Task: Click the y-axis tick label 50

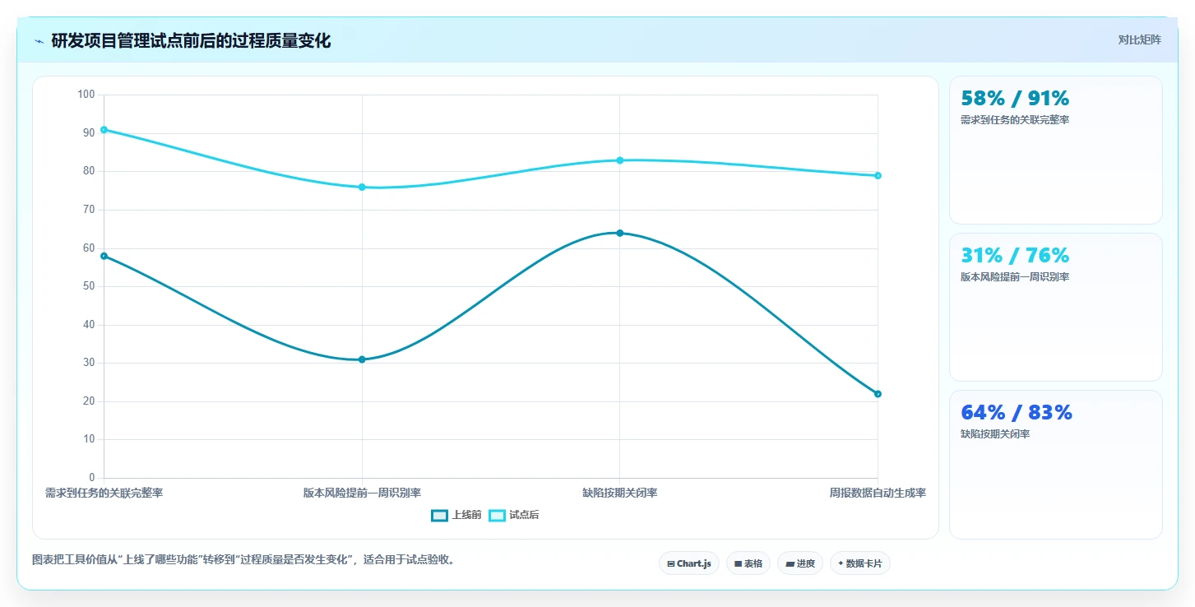Action: (89, 286)
